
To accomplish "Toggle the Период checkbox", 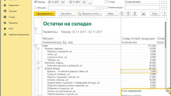I will [x=35, y=2].
